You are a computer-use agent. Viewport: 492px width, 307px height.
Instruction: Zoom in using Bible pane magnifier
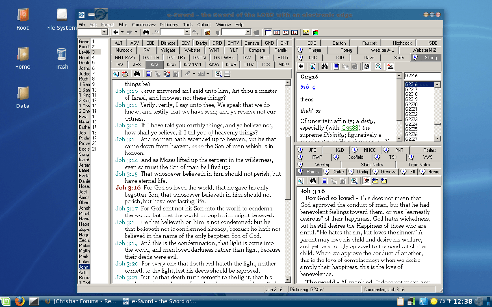(x=219, y=74)
